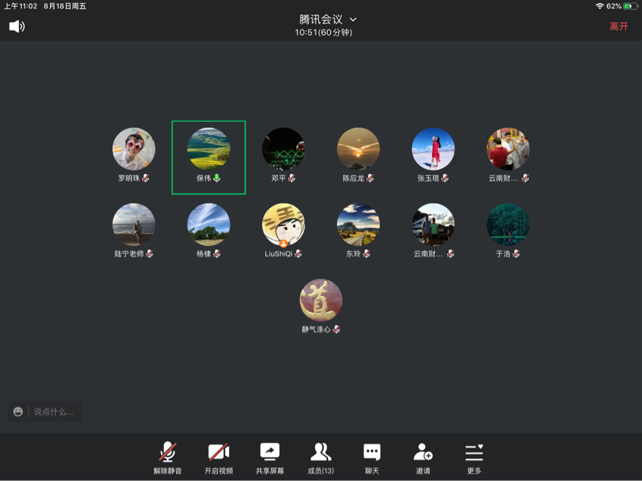
Task: Tap the status bar clock 上午11:02
Action: pos(20,6)
